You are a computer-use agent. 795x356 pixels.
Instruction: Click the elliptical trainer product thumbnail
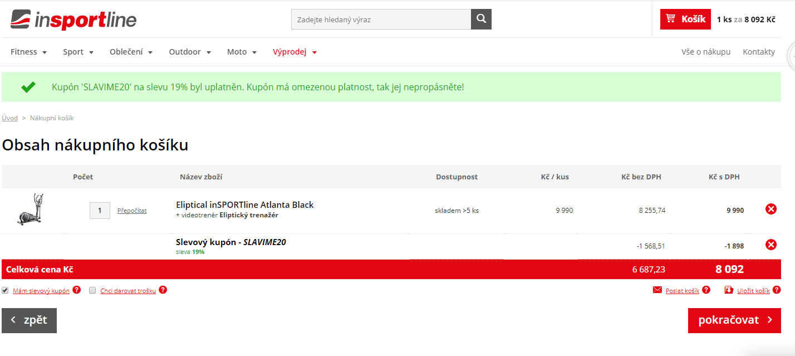click(x=31, y=209)
